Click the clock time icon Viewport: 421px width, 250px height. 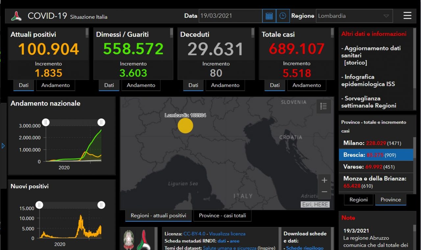(283, 16)
